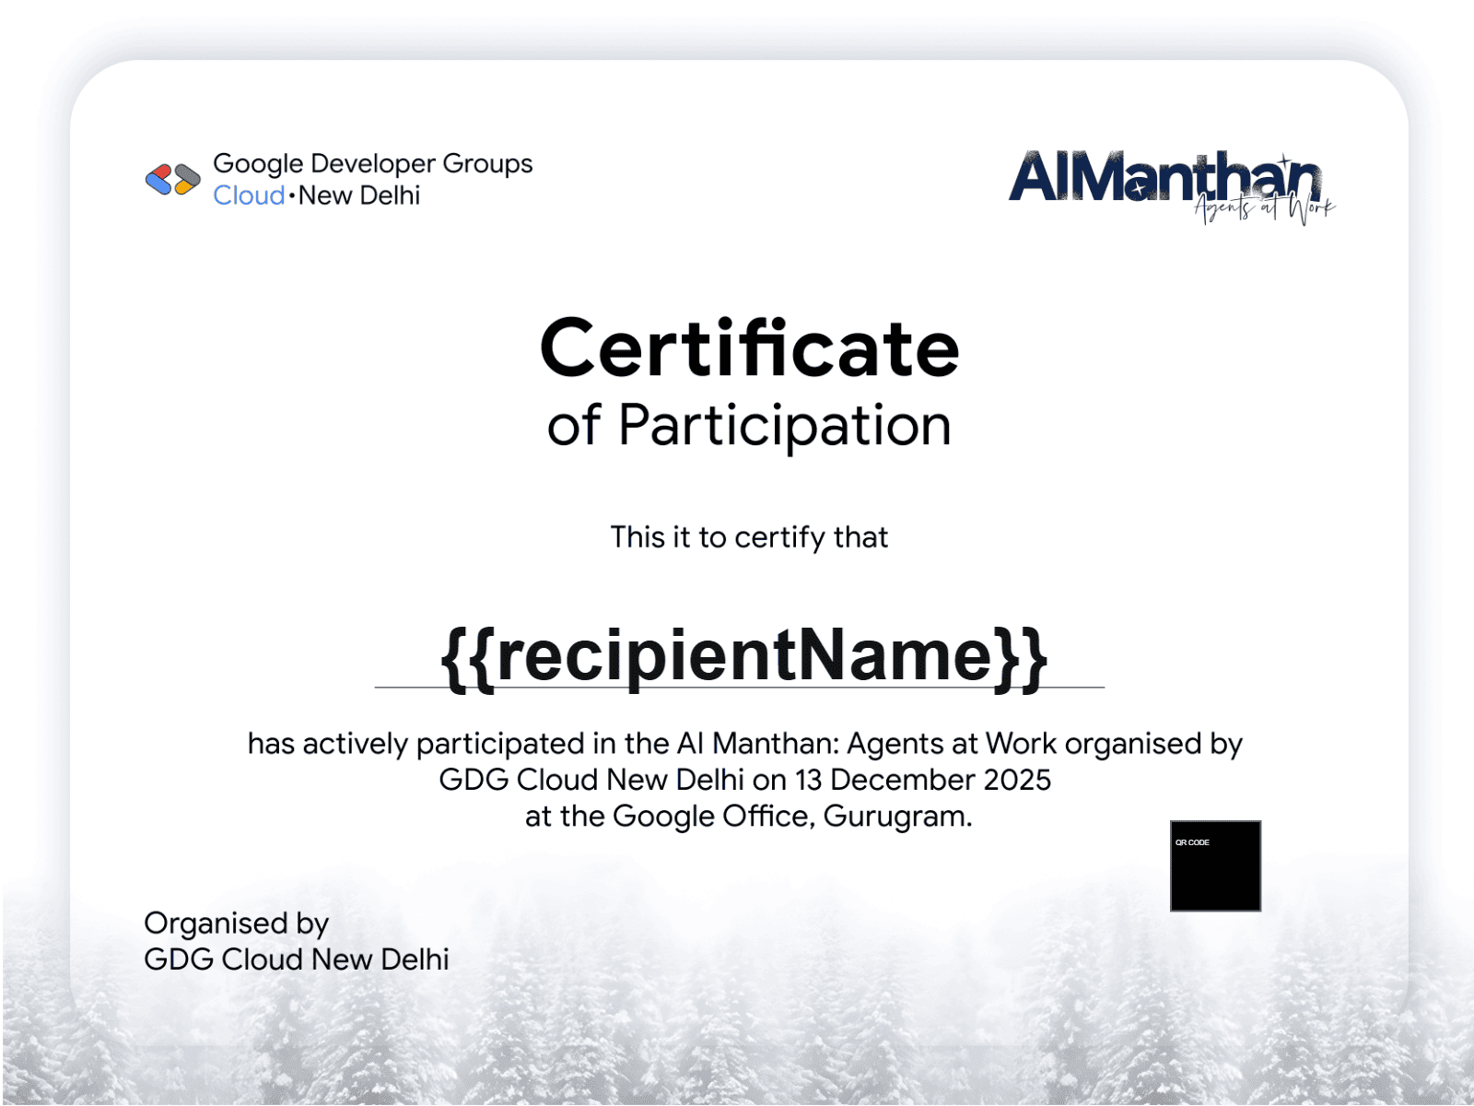Click the small "QR CODE" label
Screen dimensions: 1474x1106
1192,842
